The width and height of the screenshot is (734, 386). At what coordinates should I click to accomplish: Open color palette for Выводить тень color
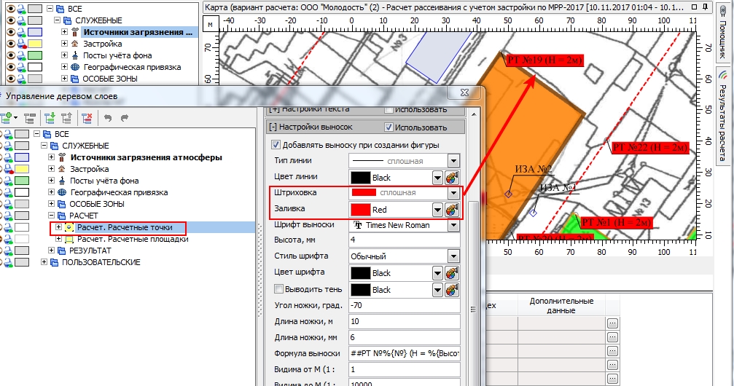click(x=452, y=290)
